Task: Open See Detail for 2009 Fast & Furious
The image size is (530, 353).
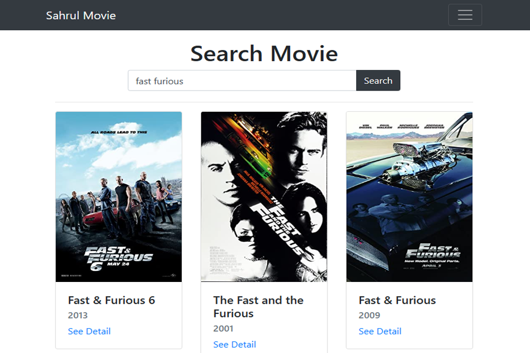Action: (x=379, y=331)
